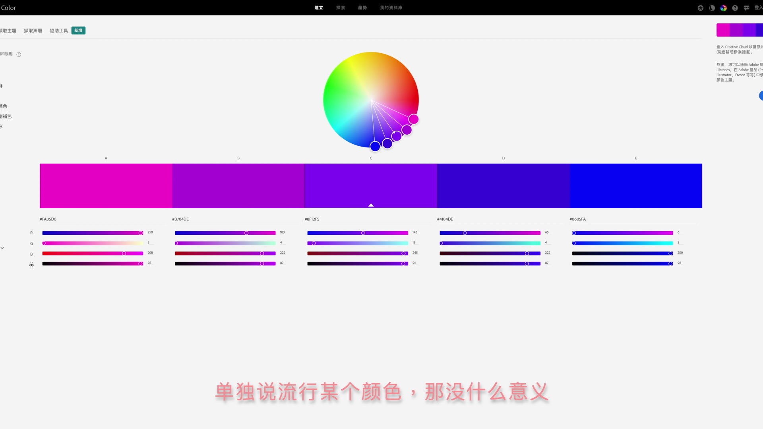Expand the color mode chevron at left

click(2, 248)
